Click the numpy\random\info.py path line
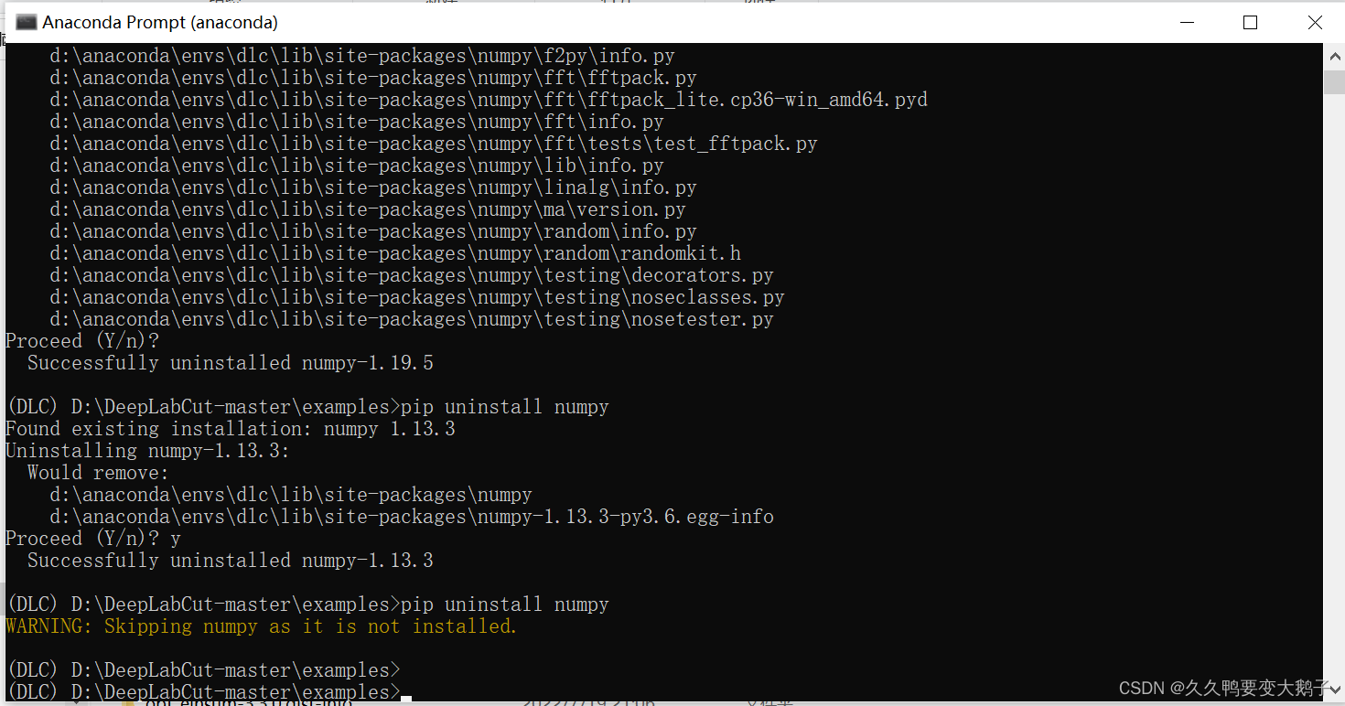The image size is (1345, 706). pos(373,231)
